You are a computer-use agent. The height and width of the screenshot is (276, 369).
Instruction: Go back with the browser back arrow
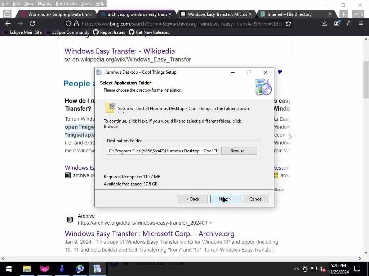pyautogui.click(x=8, y=23)
